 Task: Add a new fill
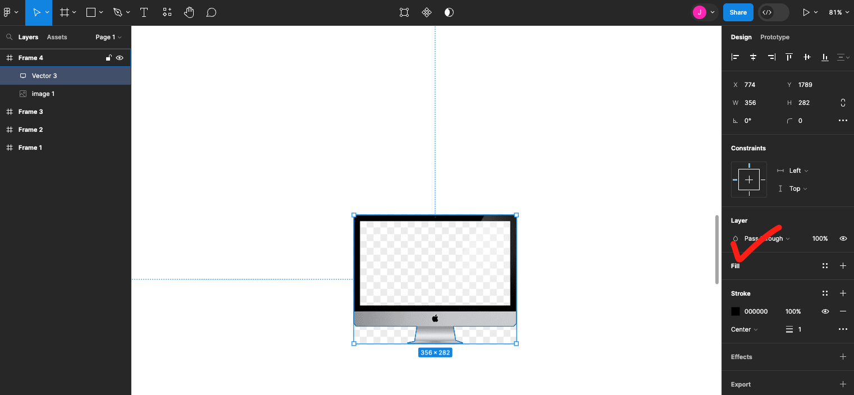coord(843,266)
